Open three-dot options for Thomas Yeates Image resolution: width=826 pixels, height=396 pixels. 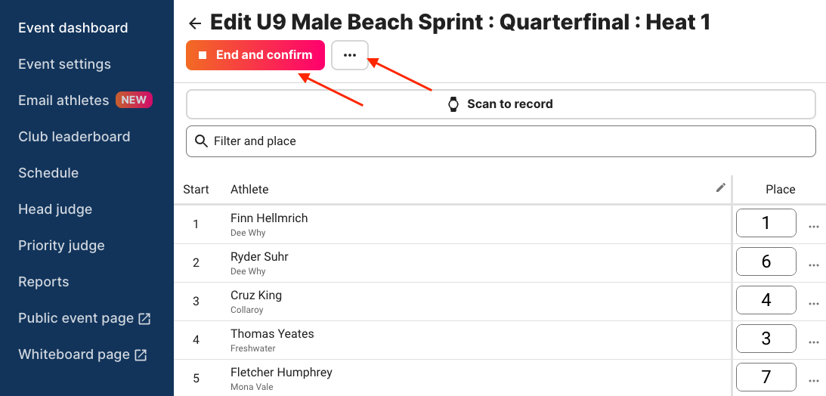814,342
